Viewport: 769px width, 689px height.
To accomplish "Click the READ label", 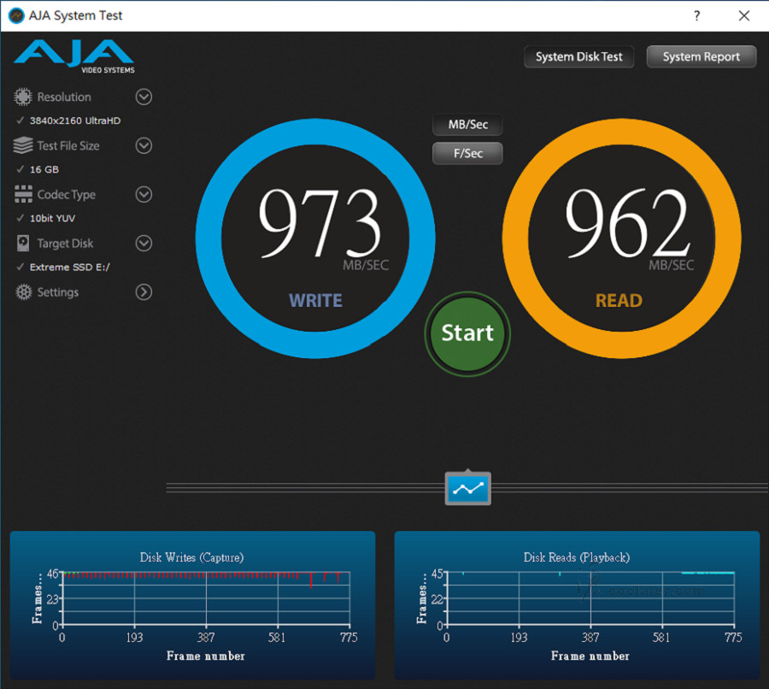I will (x=619, y=300).
